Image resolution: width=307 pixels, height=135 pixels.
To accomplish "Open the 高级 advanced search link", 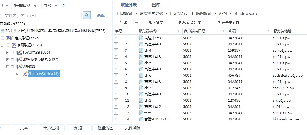I will (101, 15).
